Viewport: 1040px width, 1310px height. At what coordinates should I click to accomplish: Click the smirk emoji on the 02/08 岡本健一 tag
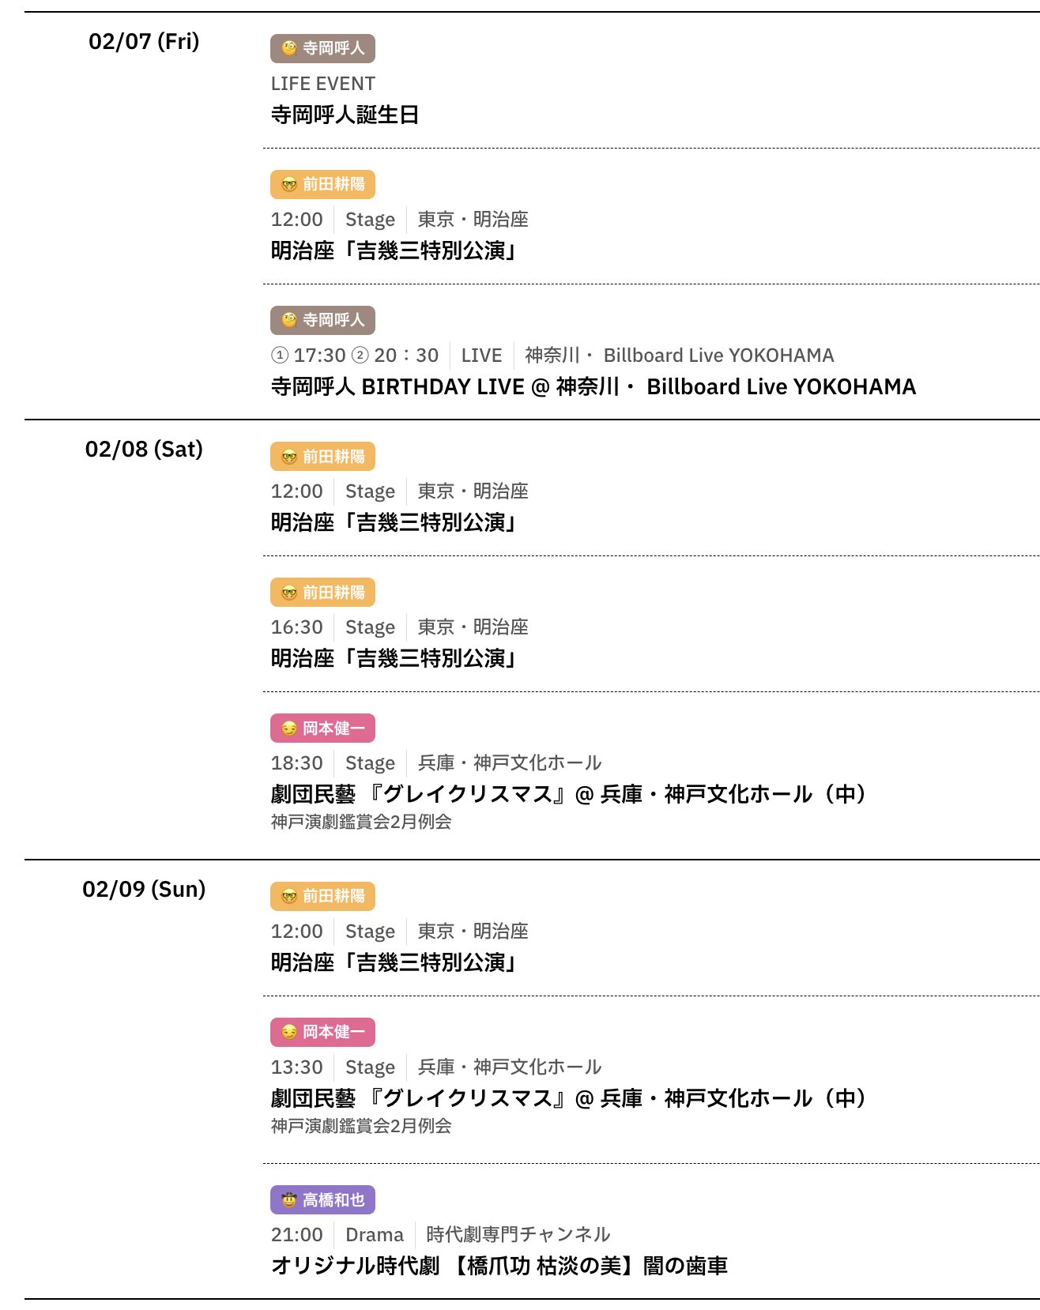[289, 728]
